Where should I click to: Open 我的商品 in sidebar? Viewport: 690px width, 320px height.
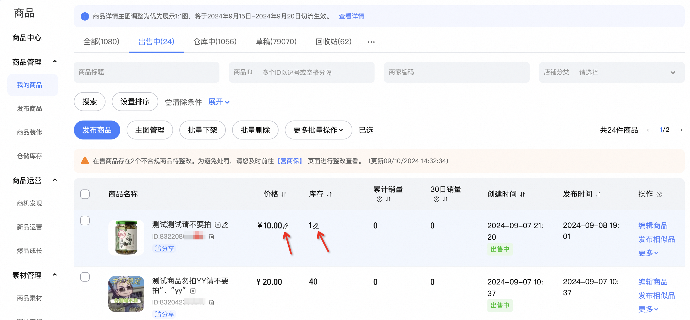(x=33, y=85)
